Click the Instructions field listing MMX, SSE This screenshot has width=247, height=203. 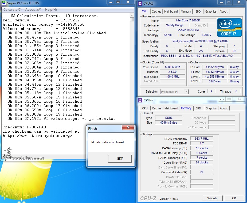(200, 56)
